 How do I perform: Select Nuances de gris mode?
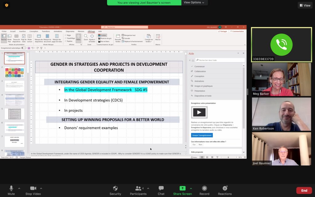pos(105,38)
